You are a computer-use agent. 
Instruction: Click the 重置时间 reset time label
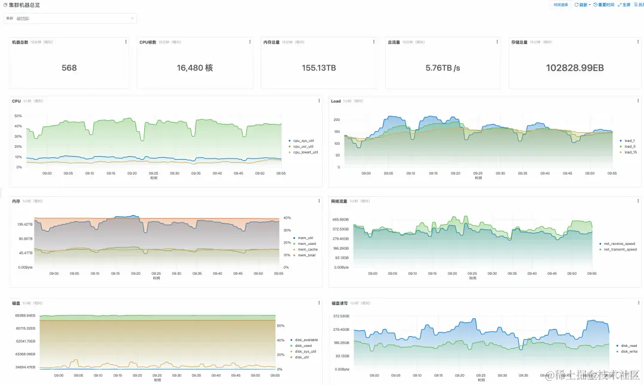[606, 5]
